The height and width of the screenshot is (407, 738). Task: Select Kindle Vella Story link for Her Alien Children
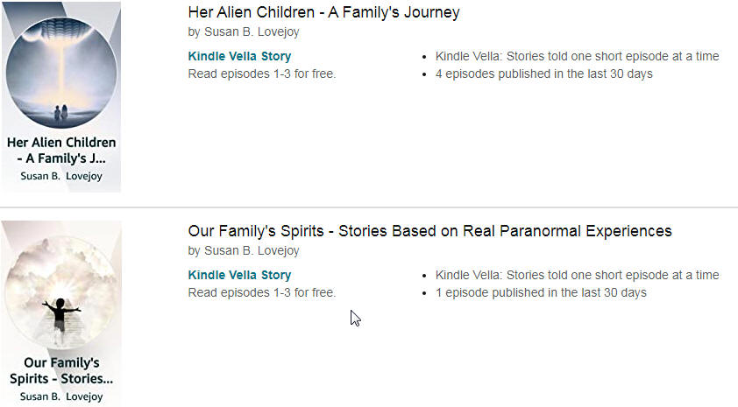239,56
